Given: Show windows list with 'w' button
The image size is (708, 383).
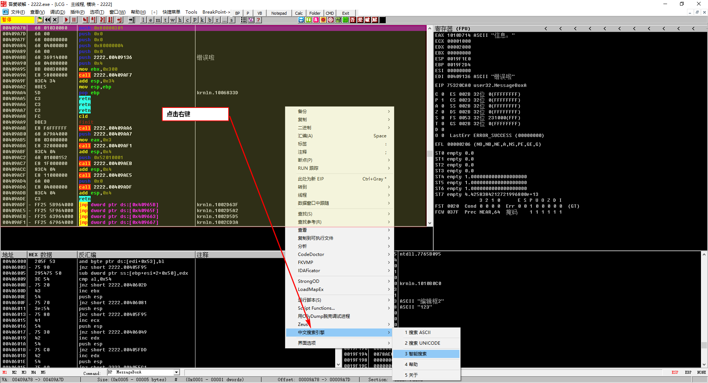Looking at the screenshot, I should coord(173,20).
